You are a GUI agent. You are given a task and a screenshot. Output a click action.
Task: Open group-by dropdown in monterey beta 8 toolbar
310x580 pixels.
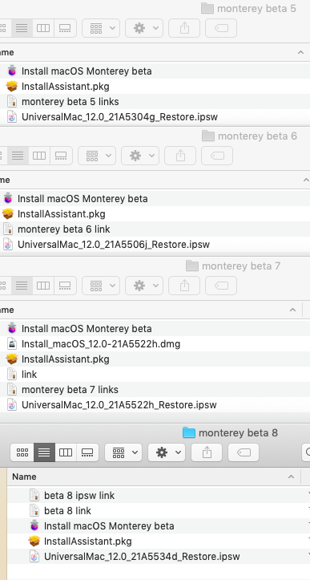123,452
